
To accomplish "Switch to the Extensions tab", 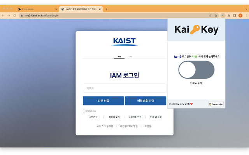I will tap(37, 9).
